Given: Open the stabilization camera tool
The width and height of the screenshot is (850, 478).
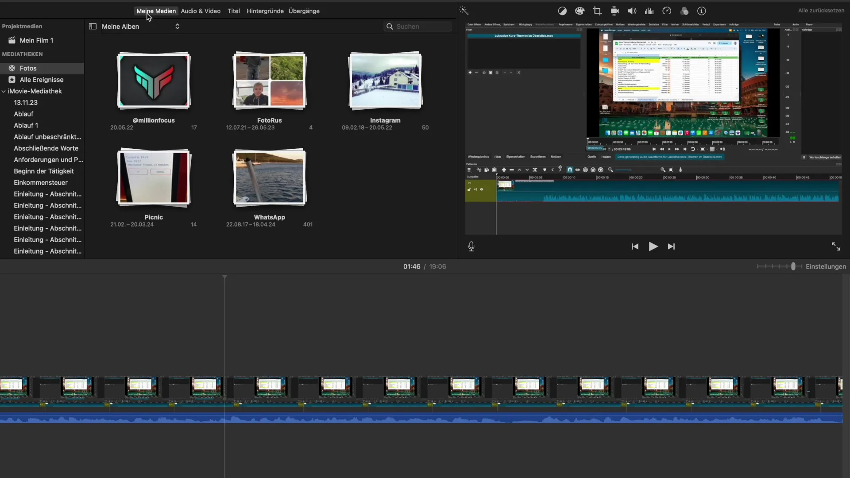Looking at the screenshot, I should (x=614, y=11).
